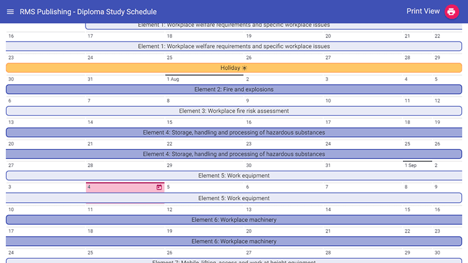The width and height of the screenshot is (468, 263).
Task: Select Element 2: Fire and explosions
Action: coord(234,89)
